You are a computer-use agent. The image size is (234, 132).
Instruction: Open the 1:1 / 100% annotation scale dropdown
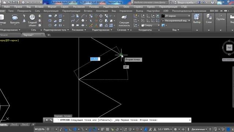click(165, 129)
